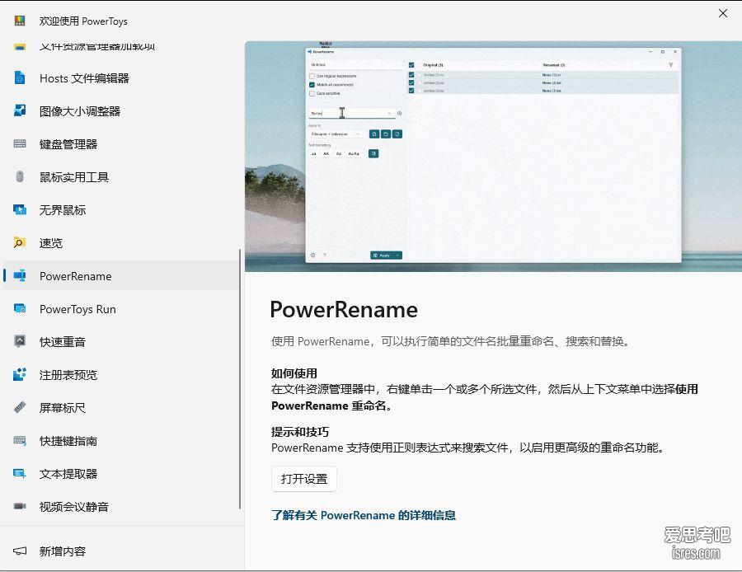Click the PowerToys Run icon

click(x=20, y=308)
